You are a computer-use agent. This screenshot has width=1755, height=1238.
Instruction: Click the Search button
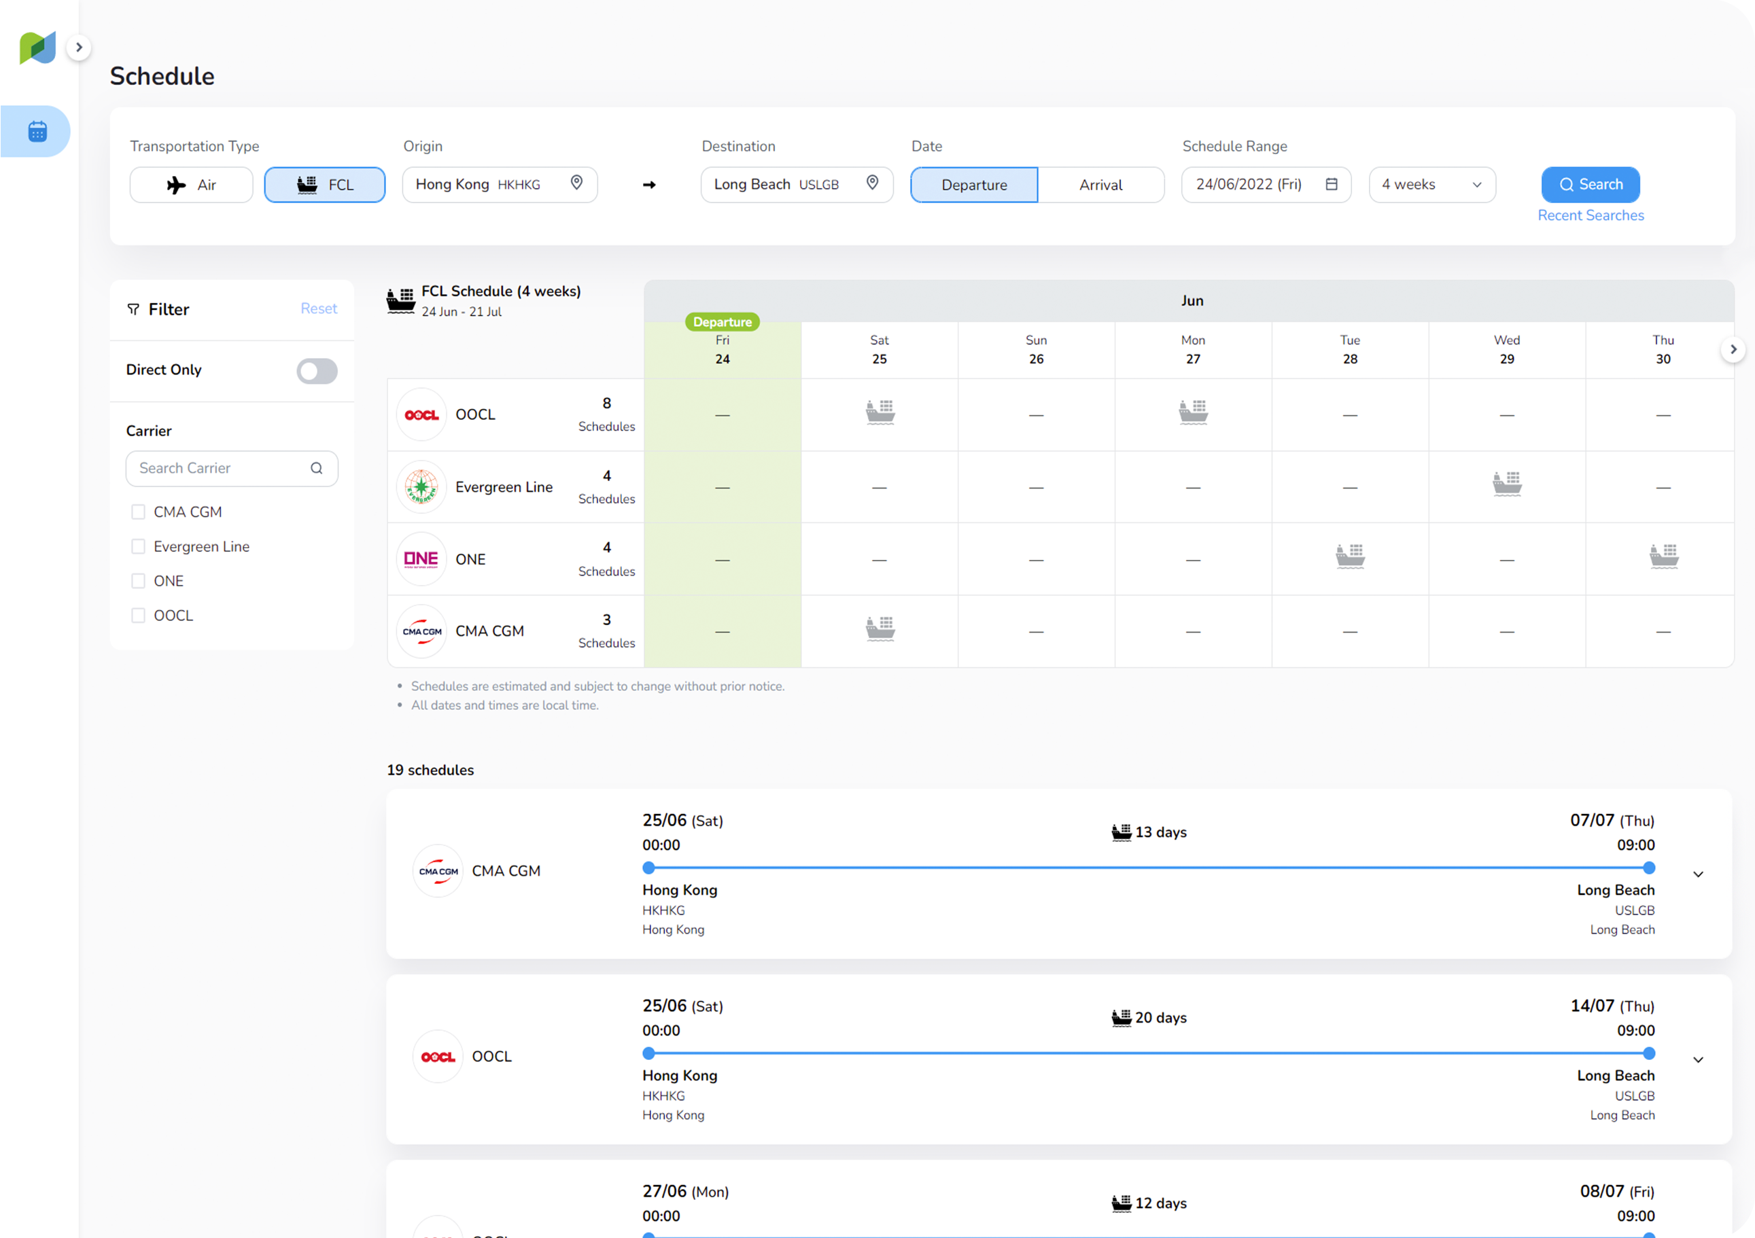(x=1590, y=184)
